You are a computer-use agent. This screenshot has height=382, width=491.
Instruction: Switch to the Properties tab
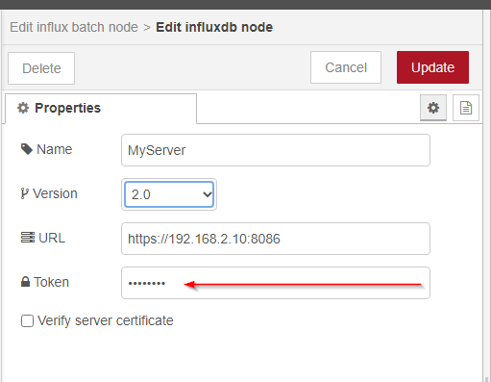coord(101,109)
